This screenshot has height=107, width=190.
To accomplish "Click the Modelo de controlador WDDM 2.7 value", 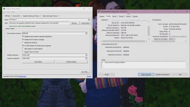I will (172, 39).
